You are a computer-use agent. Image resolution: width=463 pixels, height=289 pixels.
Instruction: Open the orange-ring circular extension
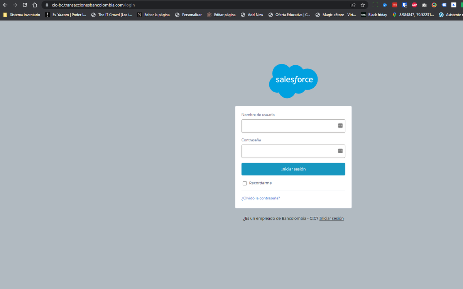click(x=434, y=5)
